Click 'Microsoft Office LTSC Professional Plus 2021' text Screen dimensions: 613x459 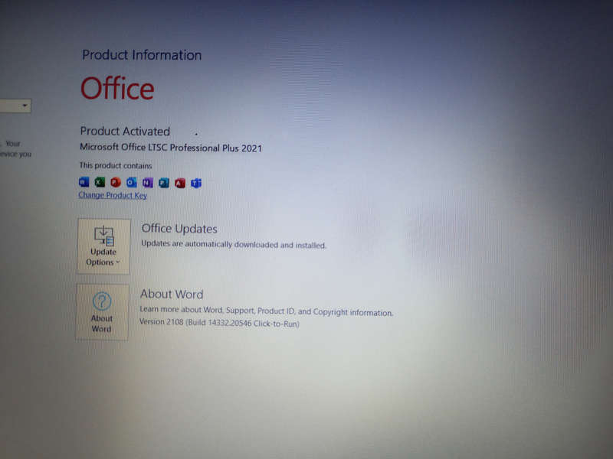(x=171, y=148)
